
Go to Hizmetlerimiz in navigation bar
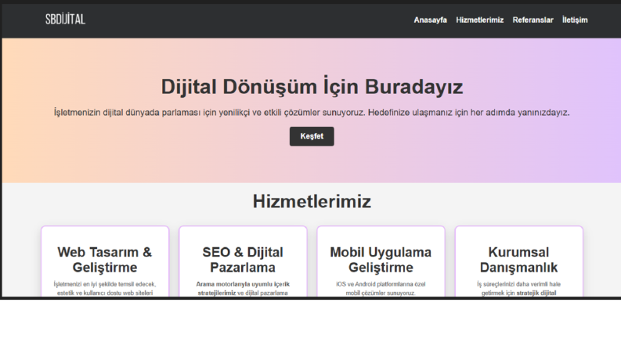[x=479, y=20]
